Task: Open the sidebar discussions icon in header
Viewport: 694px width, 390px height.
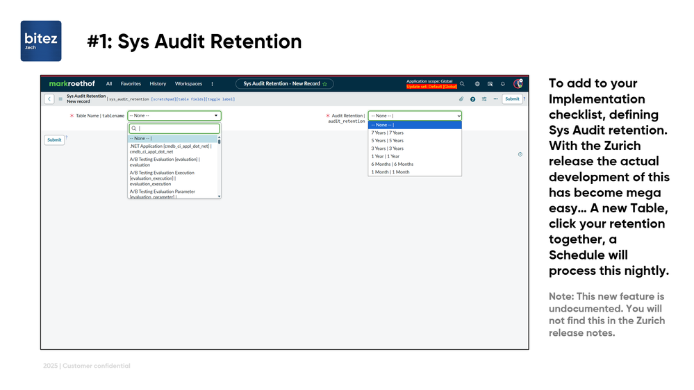Action: (x=490, y=83)
